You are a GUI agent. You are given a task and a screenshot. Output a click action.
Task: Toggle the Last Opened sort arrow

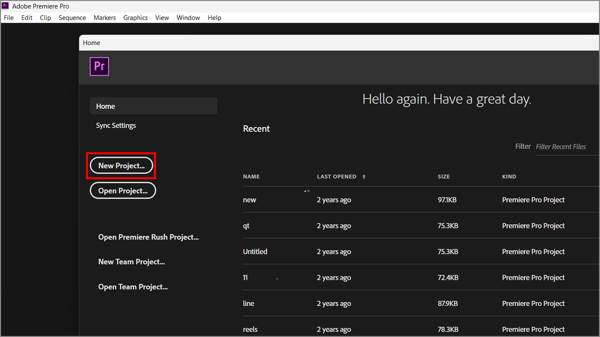coord(364,177)
